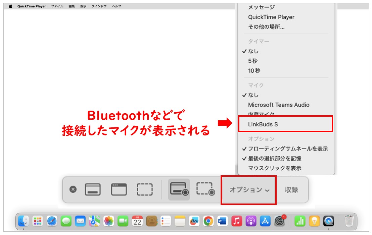Viewport: 372px width, 235px height.
Task: Launch Google Chrome from the Dock
Action: pyautogui.click(x=208, y=221)
